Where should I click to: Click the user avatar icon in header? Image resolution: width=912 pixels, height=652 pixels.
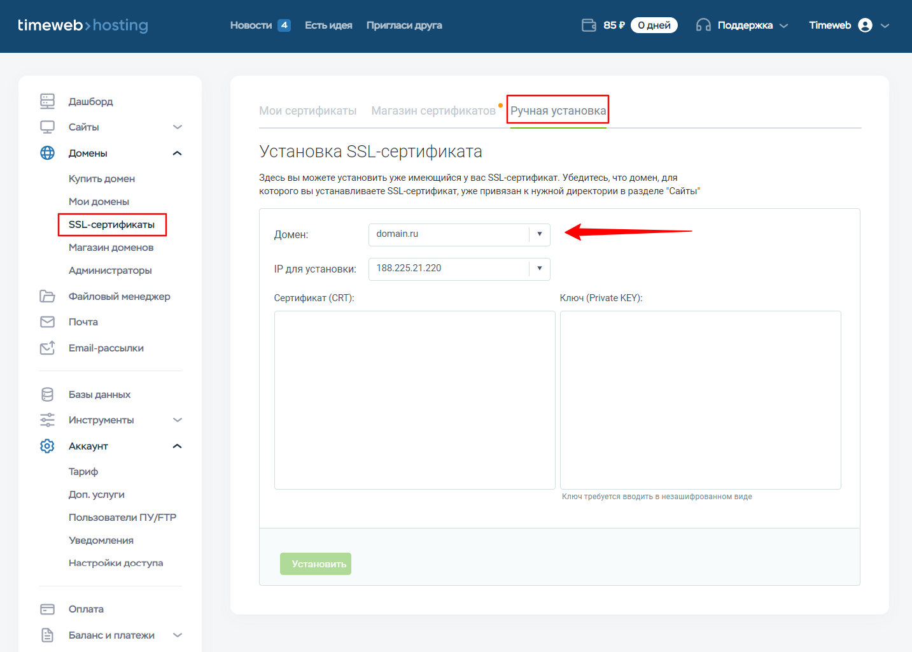pyautogui.click(x=865, y=25)
